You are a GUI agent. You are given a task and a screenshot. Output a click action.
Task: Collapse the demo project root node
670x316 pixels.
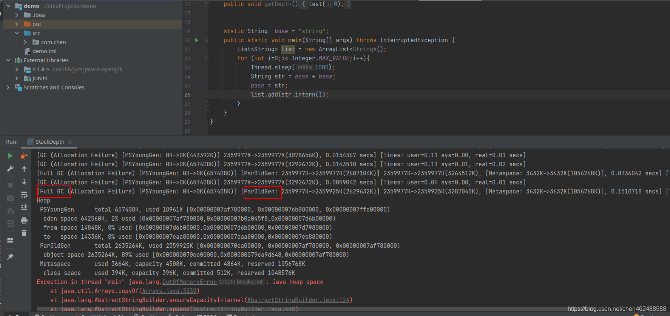click(8, 6)
